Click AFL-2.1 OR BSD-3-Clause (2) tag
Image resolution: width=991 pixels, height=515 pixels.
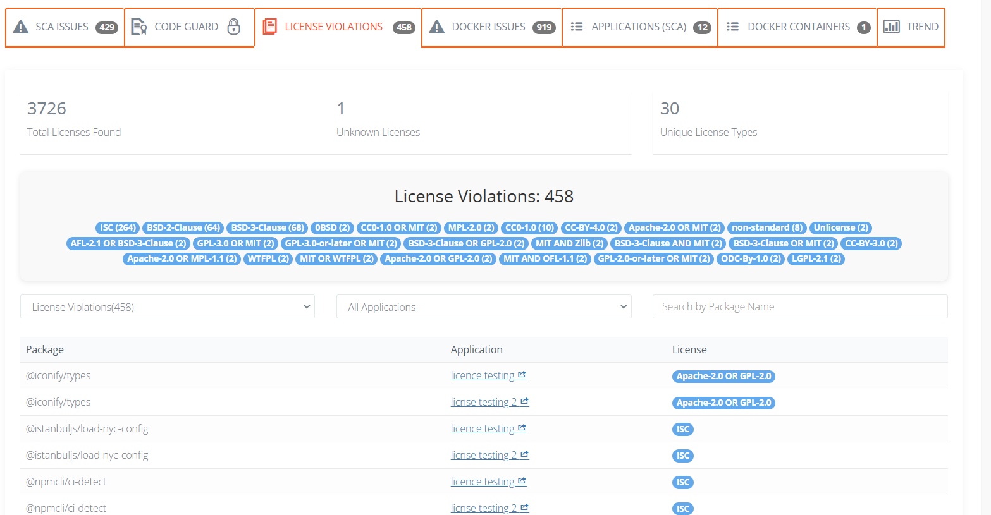tap(128, 243)
